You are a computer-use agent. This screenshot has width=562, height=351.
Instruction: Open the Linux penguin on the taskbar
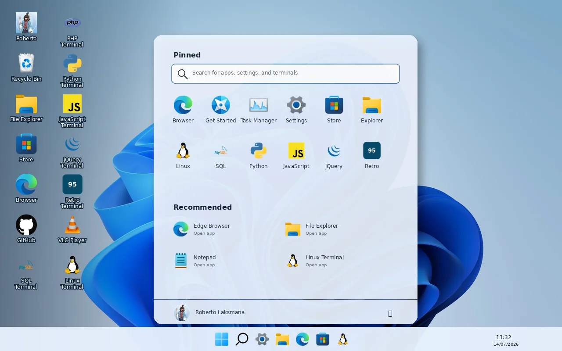tap(343, 339)
